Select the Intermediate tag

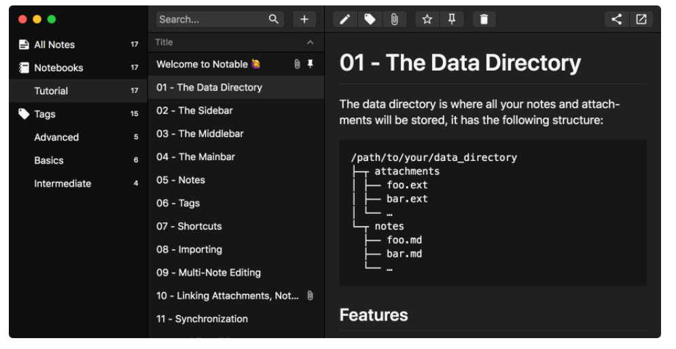(78, 183)
